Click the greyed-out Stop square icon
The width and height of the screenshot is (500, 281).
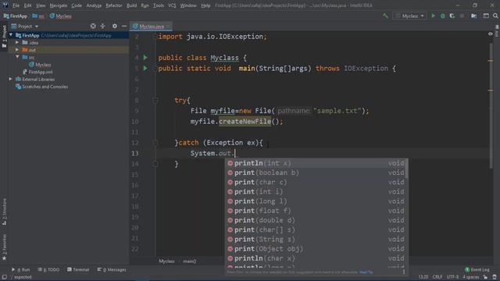coord(462,16)
